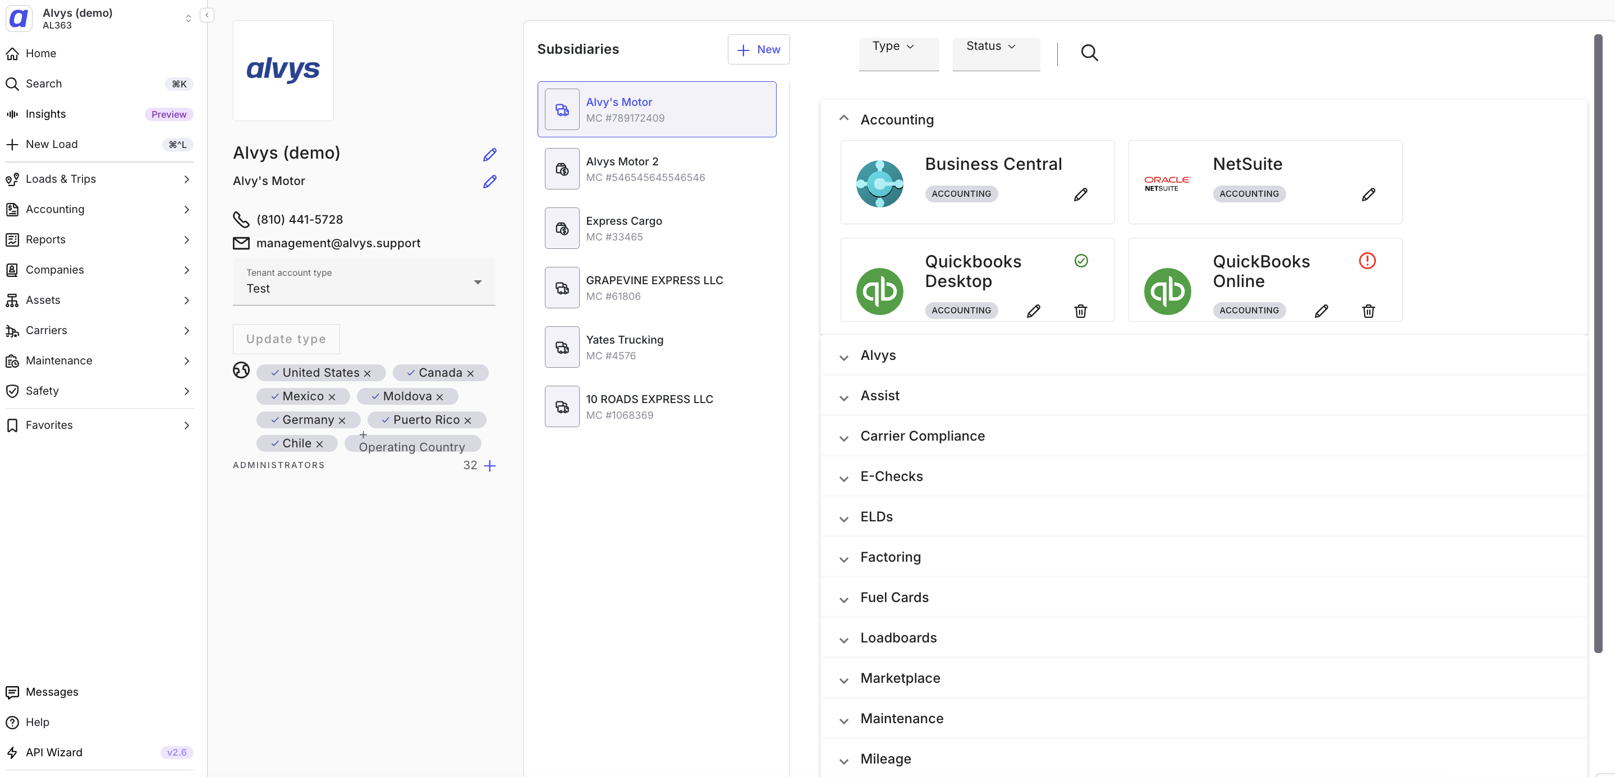
Task: Collapse the sidebar with arrow button
Action: 207,15
